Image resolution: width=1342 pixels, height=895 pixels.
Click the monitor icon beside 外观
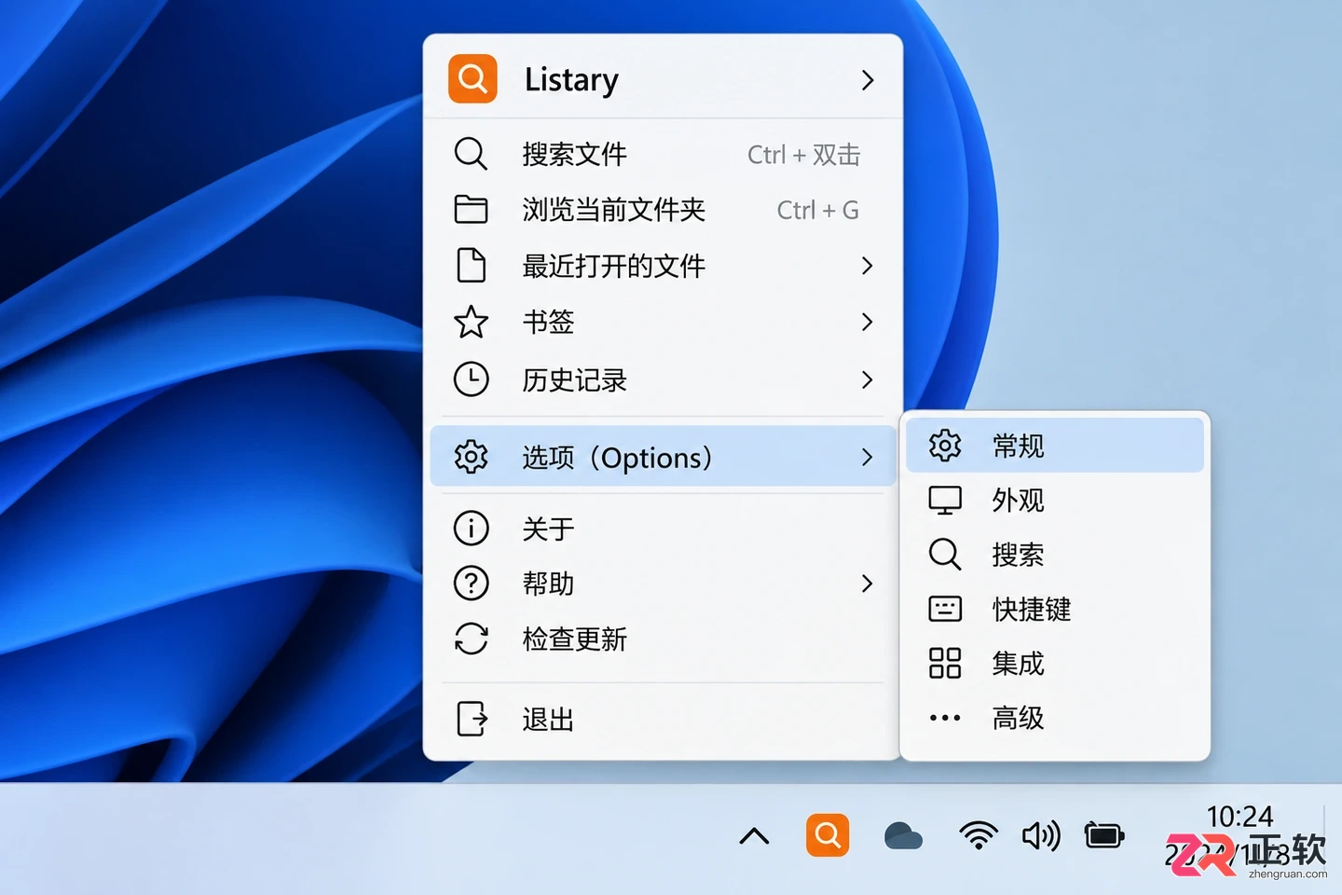point(945,500)
